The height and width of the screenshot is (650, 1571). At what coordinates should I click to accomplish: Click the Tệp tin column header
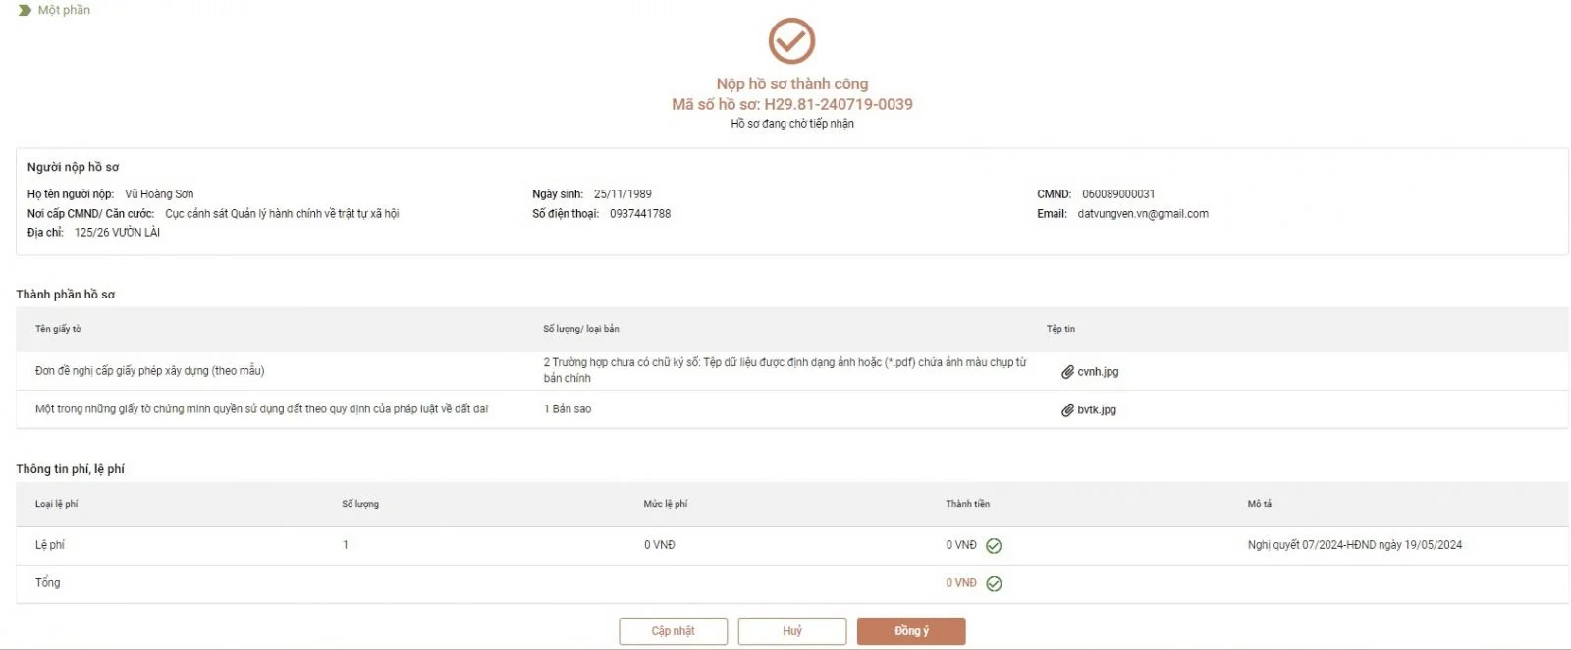1060,329
